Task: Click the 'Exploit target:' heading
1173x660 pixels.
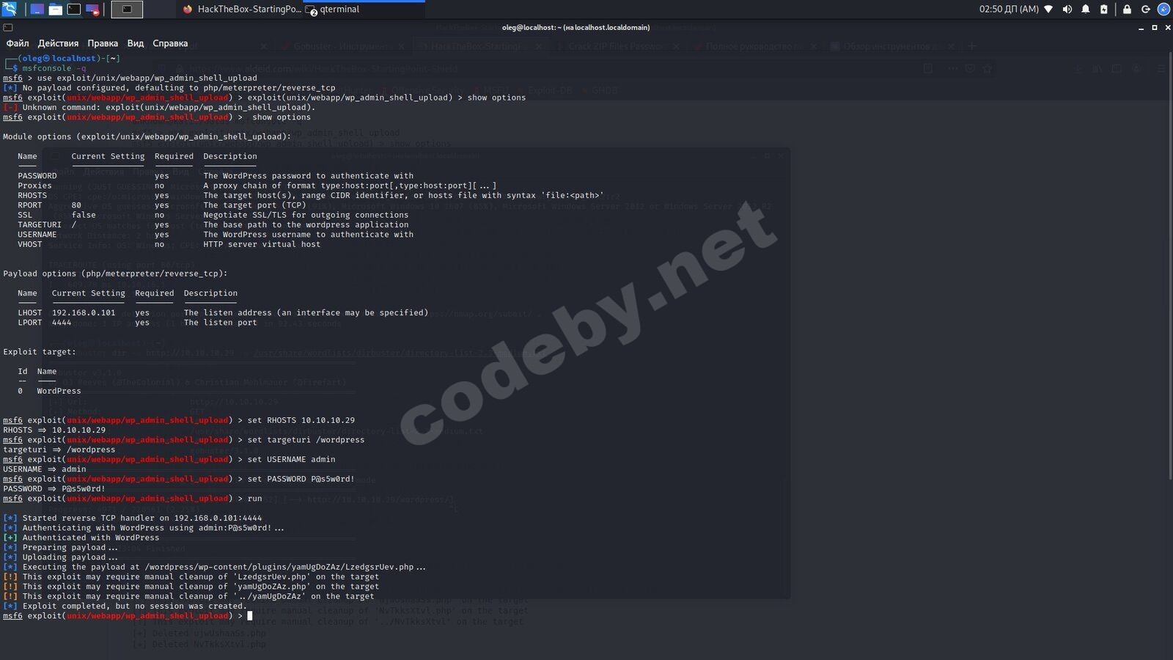Action: tap(40, 352)
